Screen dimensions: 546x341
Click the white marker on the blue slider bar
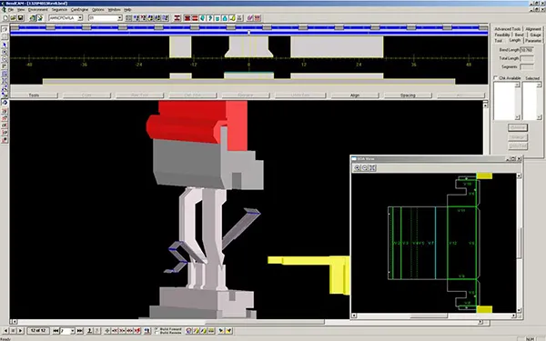coord(248,33)
